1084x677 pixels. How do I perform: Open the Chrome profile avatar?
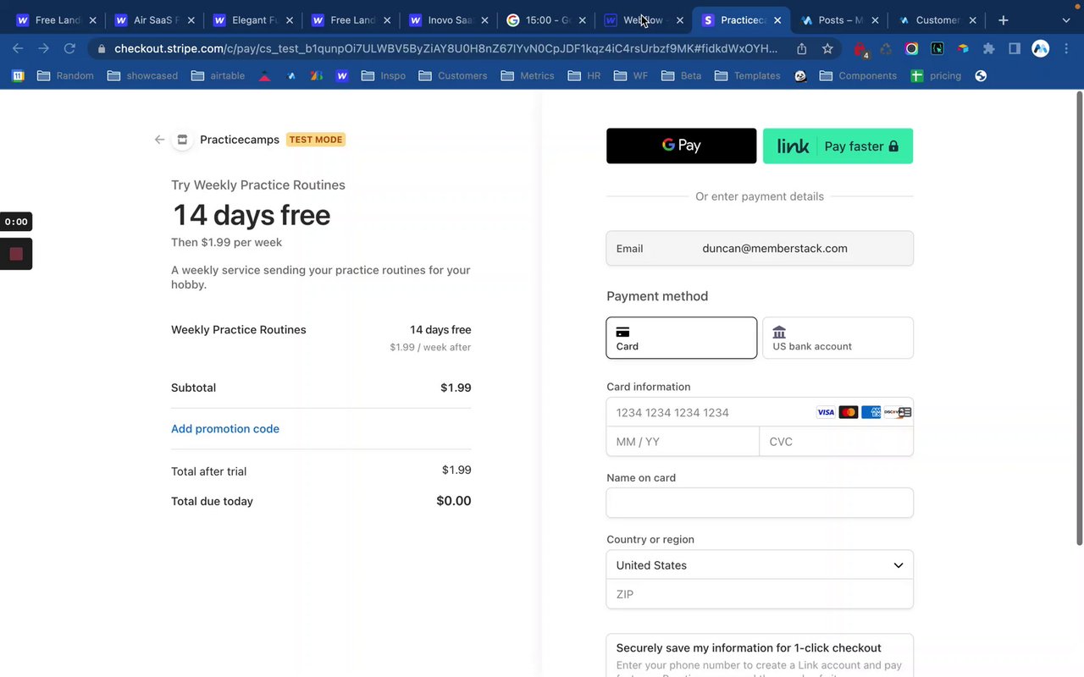[1041, 49]
